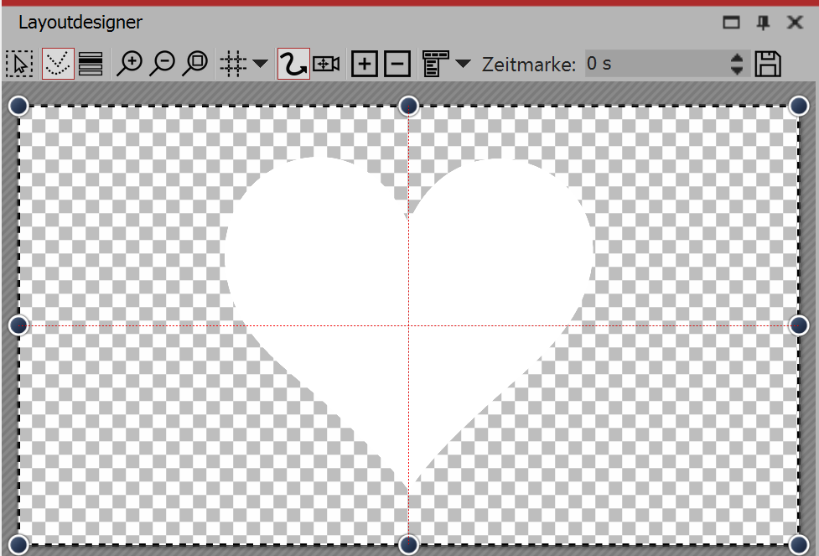Screen dimensions: 819x556
Task: Zoom out of the layout
Action: tap(164, 63)
